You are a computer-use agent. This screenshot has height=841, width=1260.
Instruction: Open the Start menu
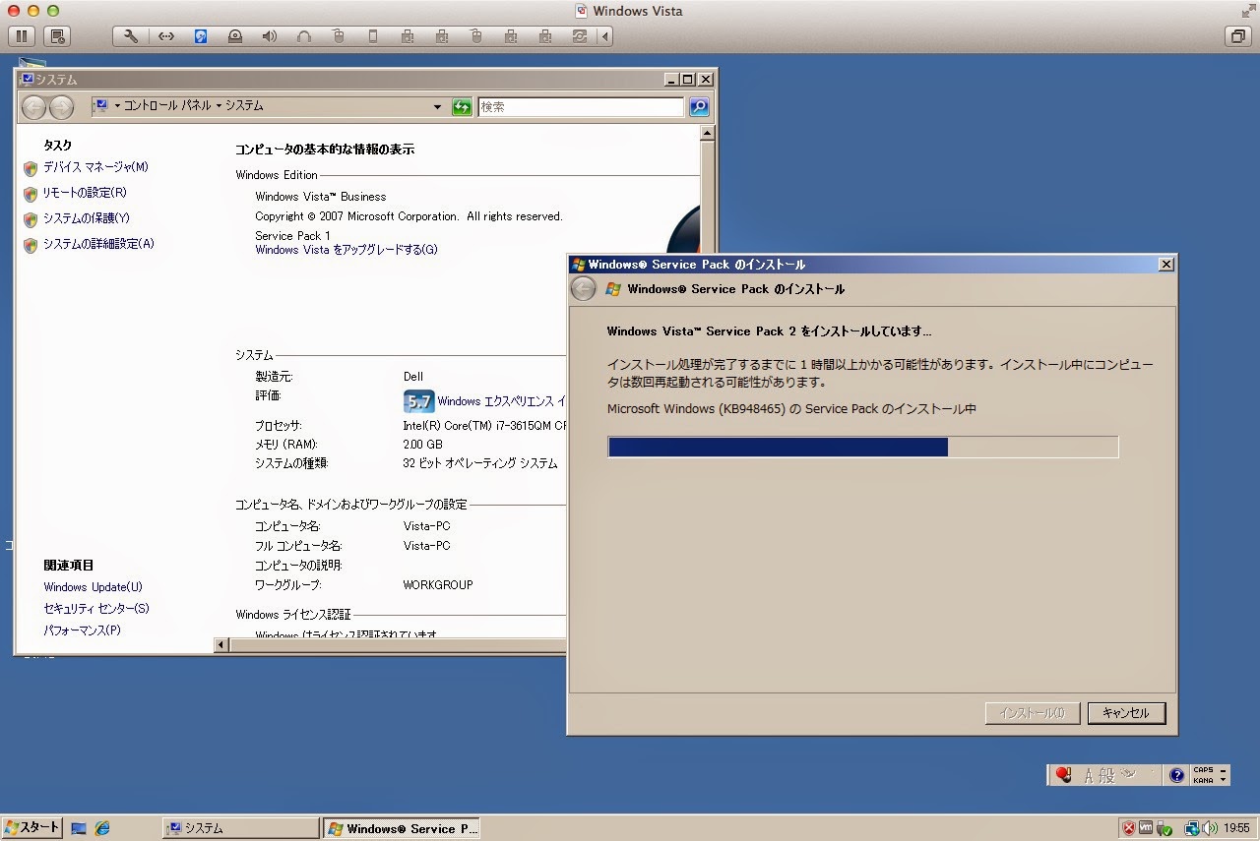pos(31,828)
